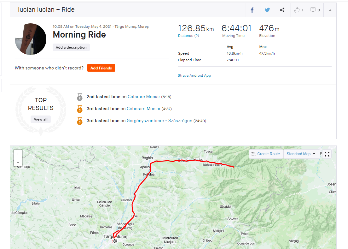348x249 pixels.
Task: Click the athlete profile picture
Action: tap(31, 39)
